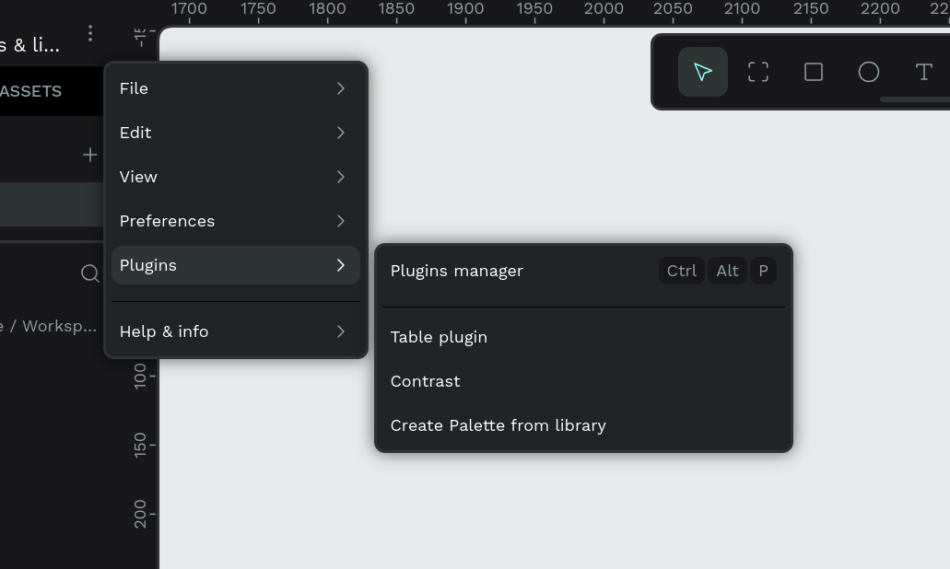The width and height of the screenshot is (950, 569).
Task: Choose Create Palette from library
Action: (x=498, y=425)
